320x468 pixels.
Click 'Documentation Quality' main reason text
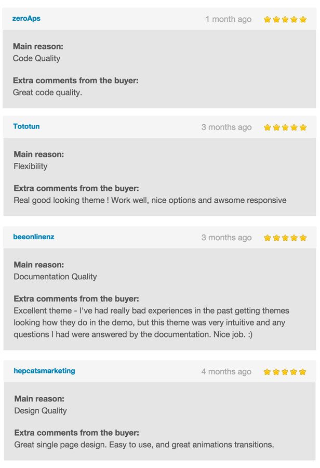click(55, 277)
